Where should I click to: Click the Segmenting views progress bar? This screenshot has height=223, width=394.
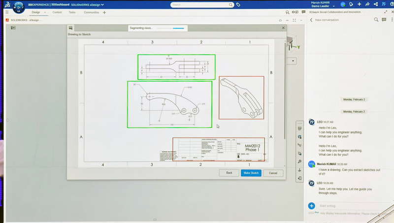coord(171,28)
